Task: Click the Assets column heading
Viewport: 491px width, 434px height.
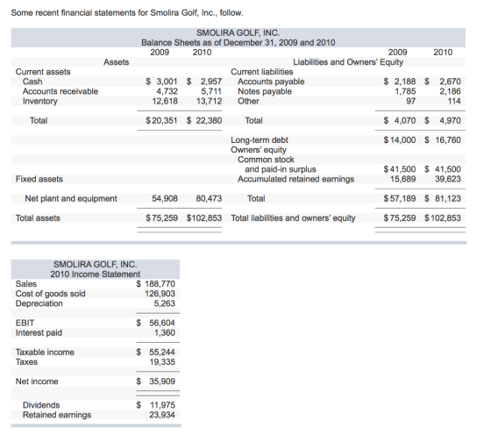Action: 116,62
